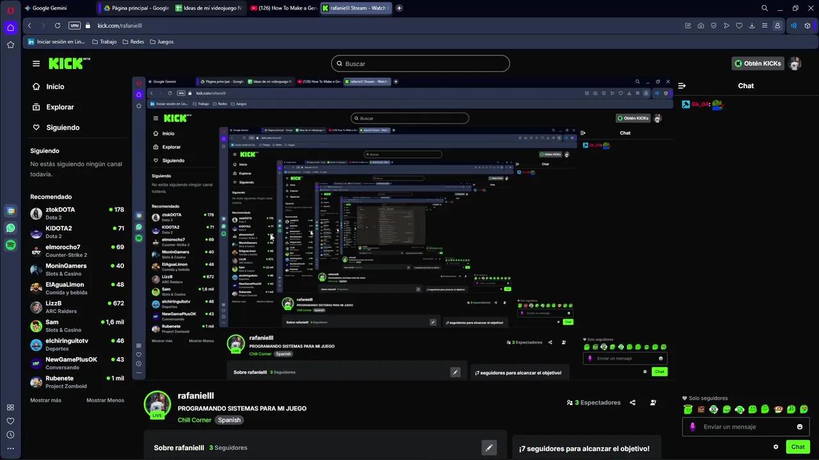Click the share icon beside 3 Espectadores on main page
Image resolution: width=819 pixels, height=460 pixels.
point(632,402)
